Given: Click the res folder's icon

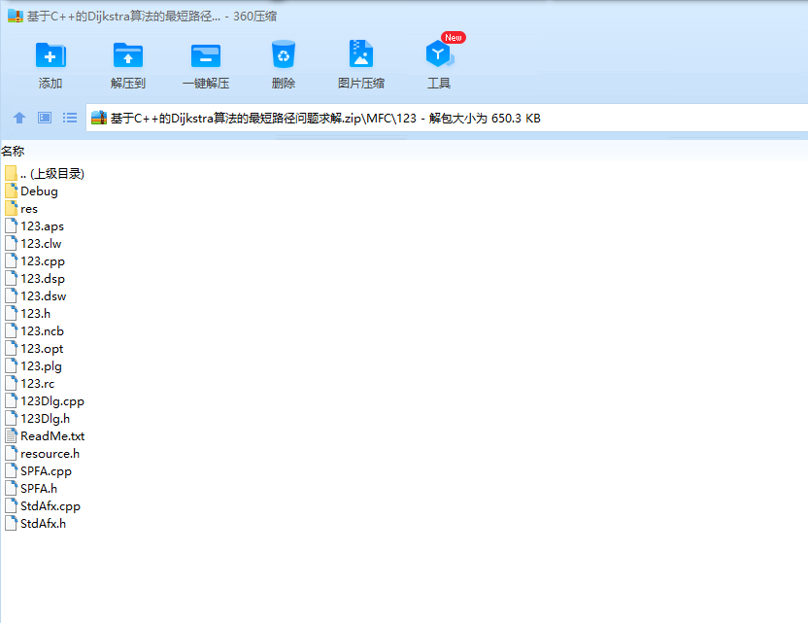Looking at the screenshot, I should (x=11, y=208).
